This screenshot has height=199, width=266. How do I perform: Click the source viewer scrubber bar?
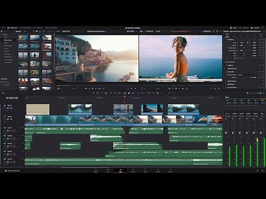tap(97, 86)
